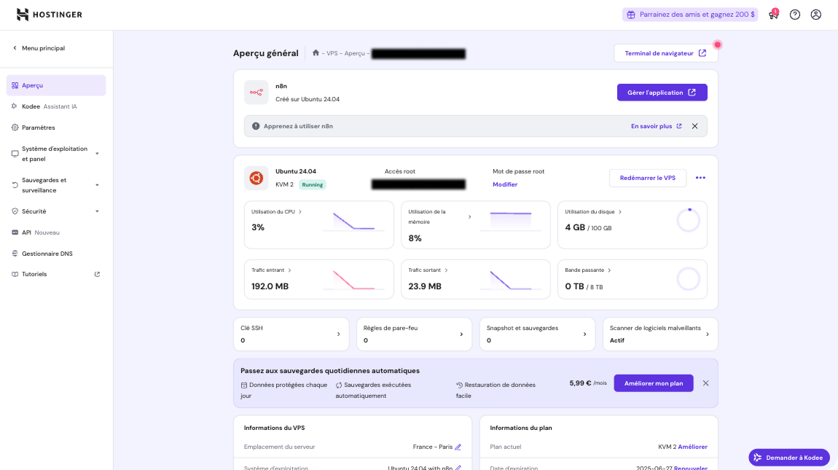Click the Hostinger logo

tap(49, 15)
